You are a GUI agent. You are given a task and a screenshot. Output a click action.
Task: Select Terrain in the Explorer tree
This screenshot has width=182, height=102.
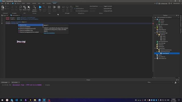click(x=162, y=23)
